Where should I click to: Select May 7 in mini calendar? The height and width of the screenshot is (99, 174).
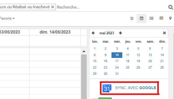(x=162, y=49)
